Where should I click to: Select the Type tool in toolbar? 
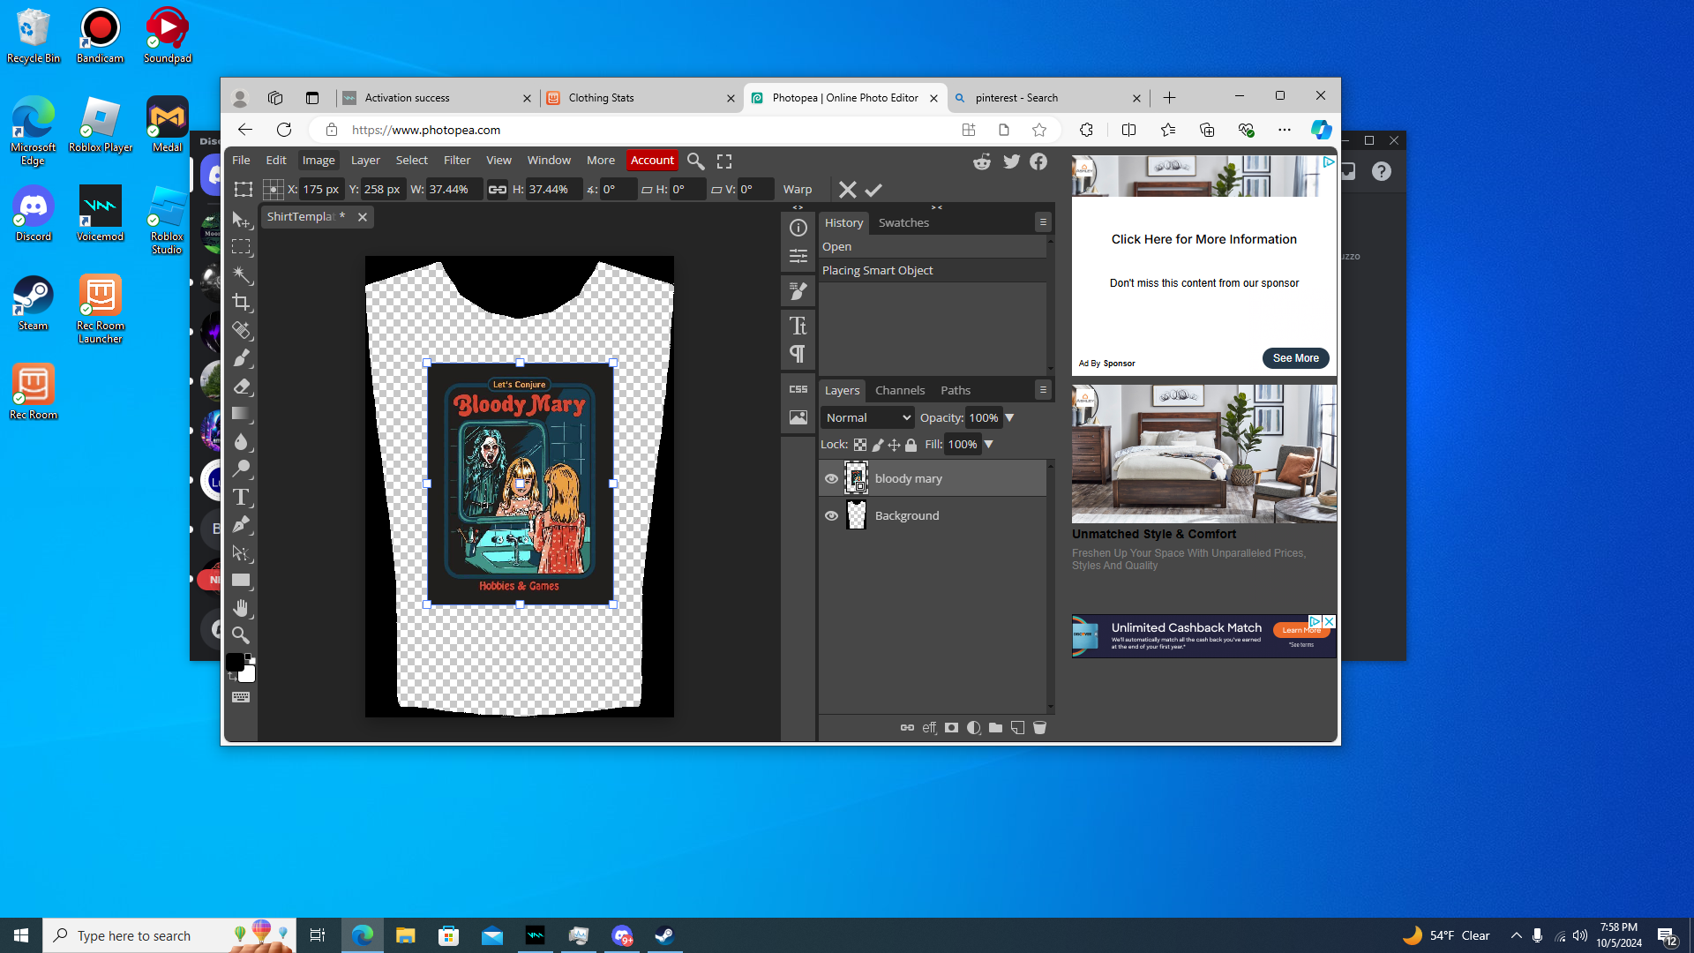point(241,497)
